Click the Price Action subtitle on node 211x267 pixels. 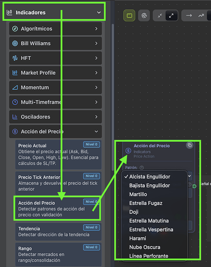[144, 156]
